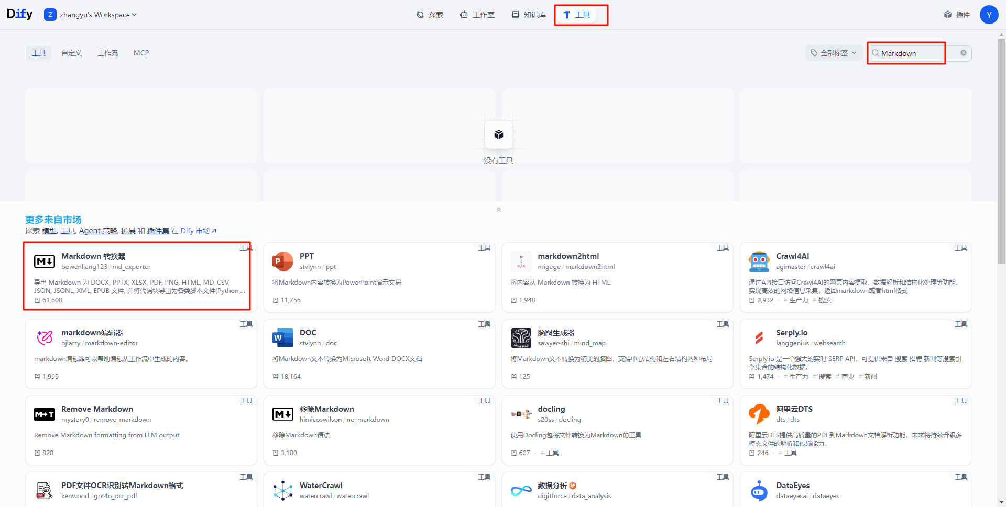Open the 脑图生成器 plugin title
This screenshot has width=1006, height=507.
pos(556,333)
